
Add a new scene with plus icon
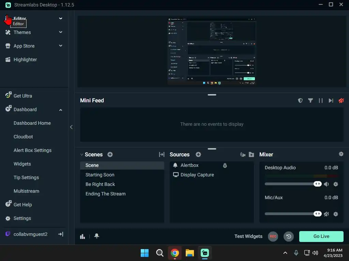(x=110, y=155)
